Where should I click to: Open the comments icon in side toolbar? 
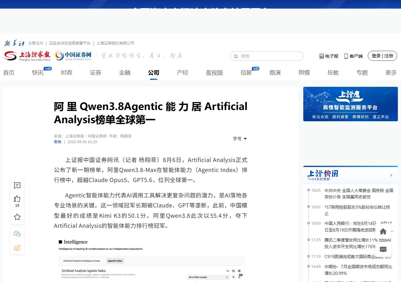click(17, 185)
